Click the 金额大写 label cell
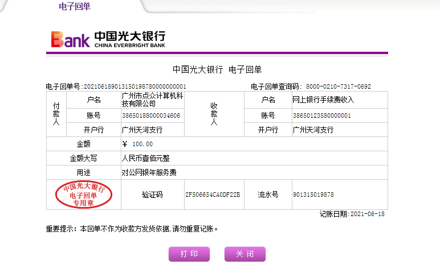Screen dimensions: 440x269 click(x=84, y=159)
